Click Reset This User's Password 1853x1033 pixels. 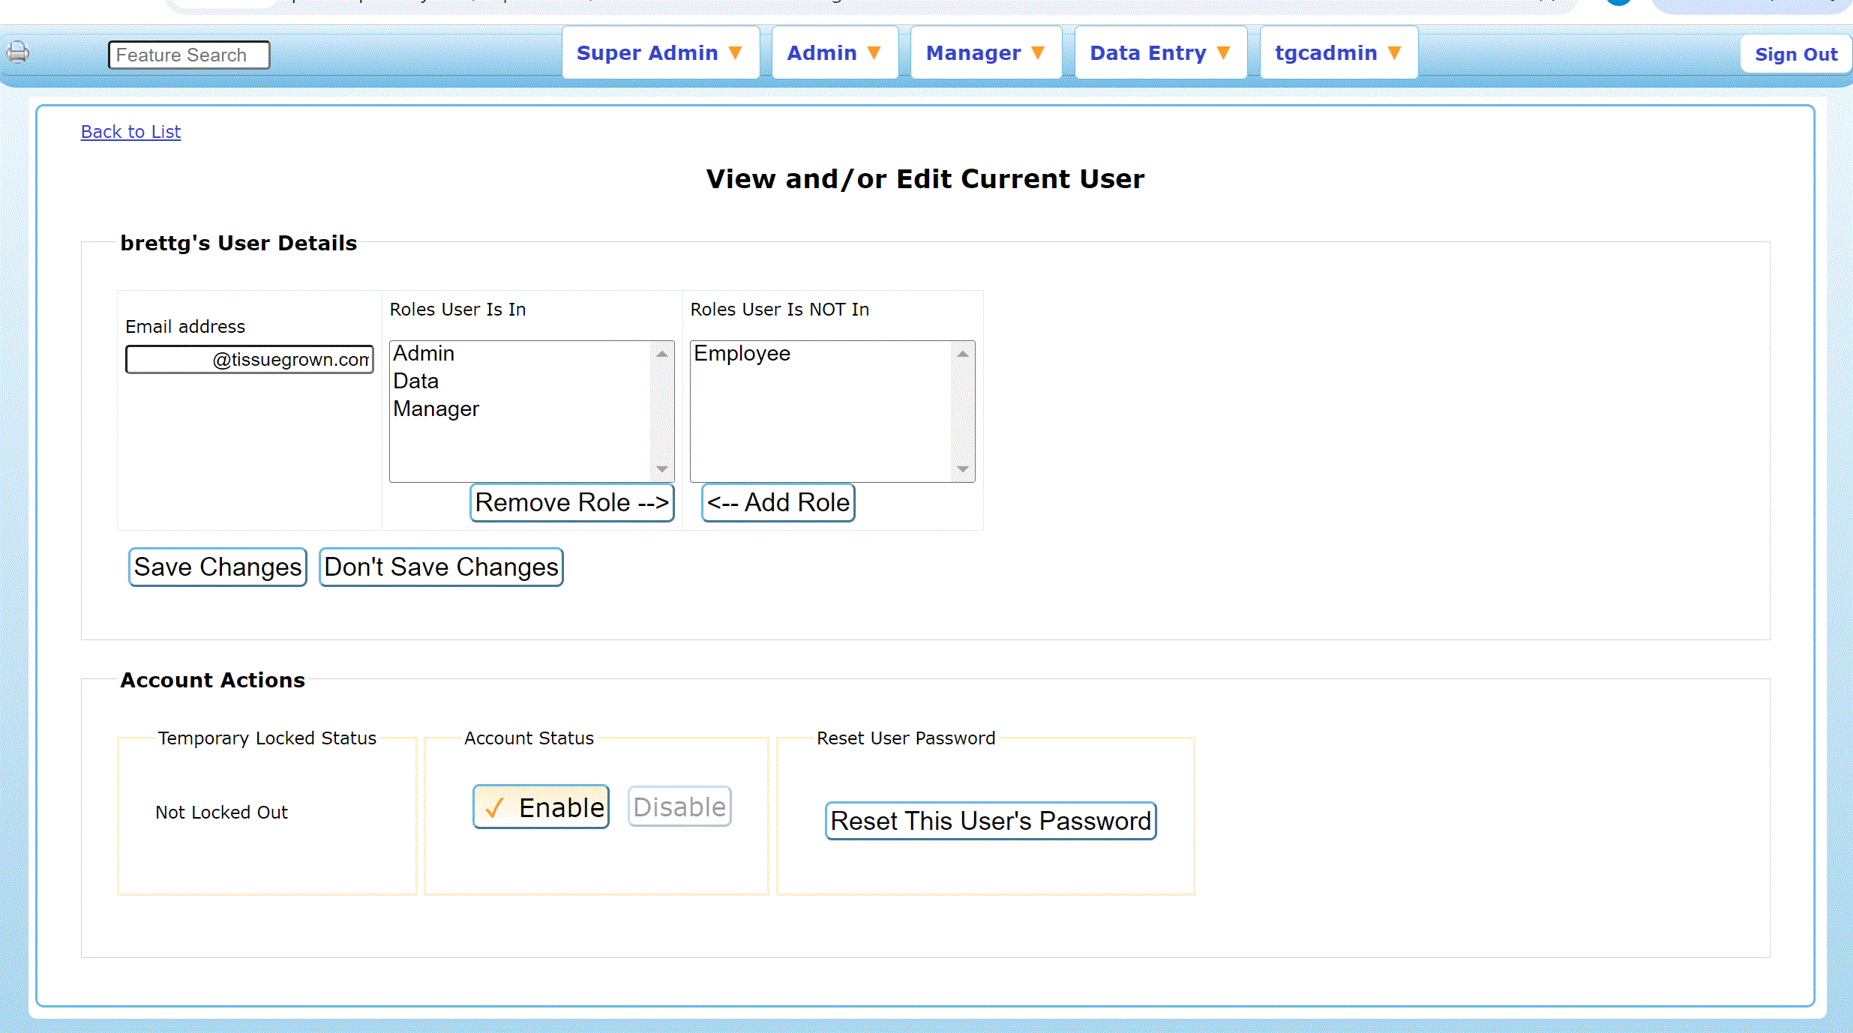coord(990,821)
